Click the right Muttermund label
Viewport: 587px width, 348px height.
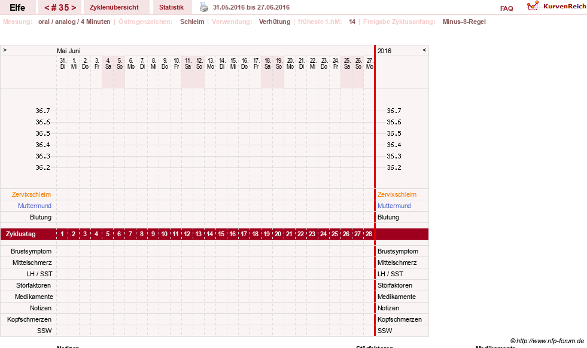pos(394,206)
